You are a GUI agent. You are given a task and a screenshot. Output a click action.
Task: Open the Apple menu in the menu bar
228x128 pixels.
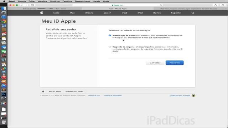tap(4, 1)
